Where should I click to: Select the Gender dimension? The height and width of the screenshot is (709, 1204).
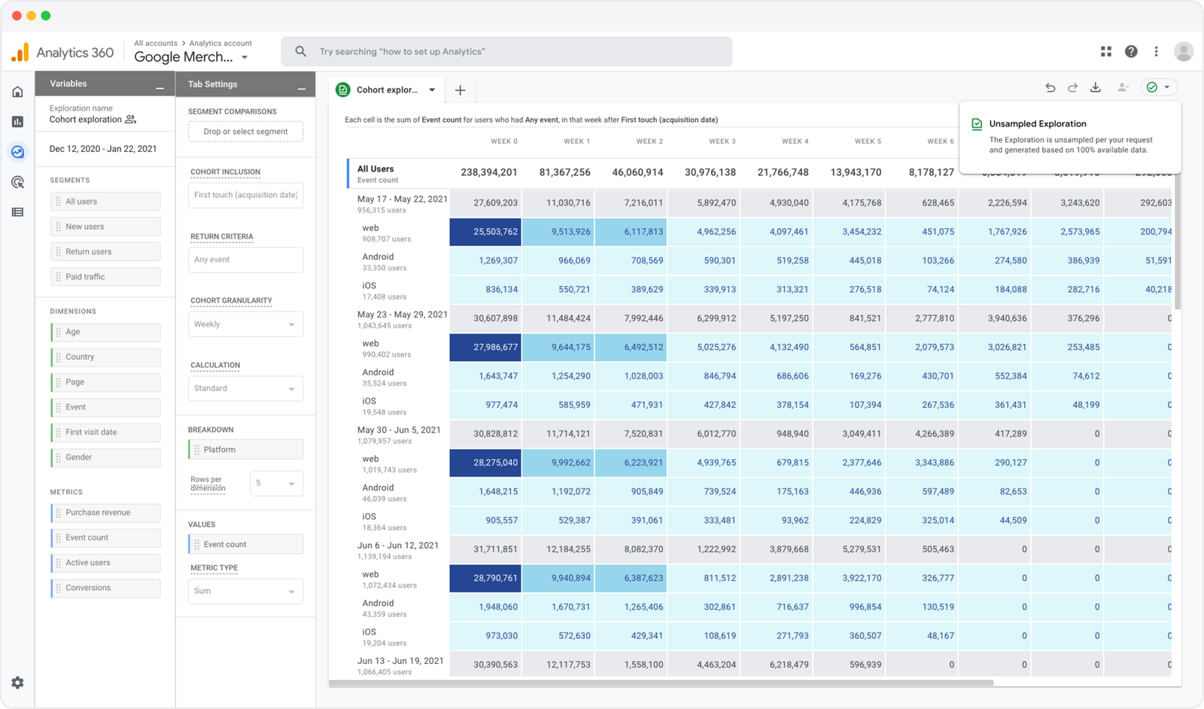[105, 458]
